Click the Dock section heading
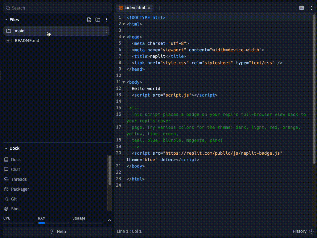The width and height of the screenshot is (317, 238). pos(14,148)
